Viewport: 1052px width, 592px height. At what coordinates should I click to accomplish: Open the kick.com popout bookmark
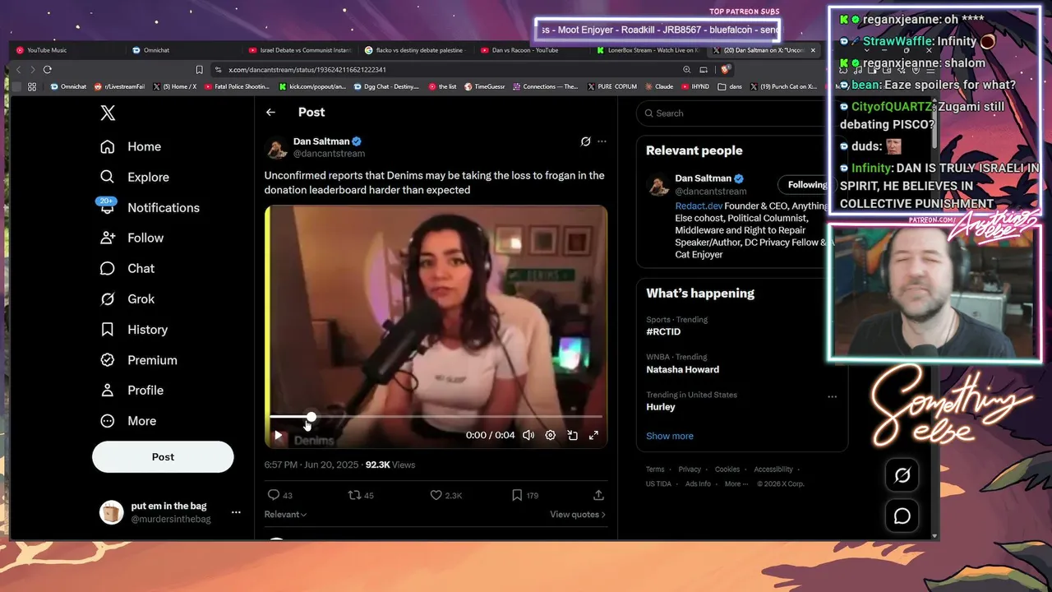313,86
